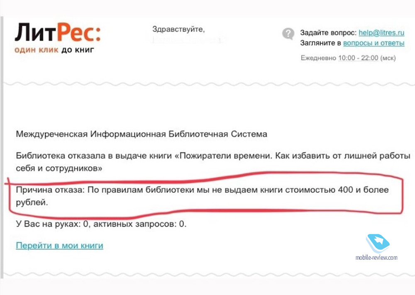Follow the Перейти в мои книги link
This screenshot has height=295, width=415.
[x=59, y=246]
